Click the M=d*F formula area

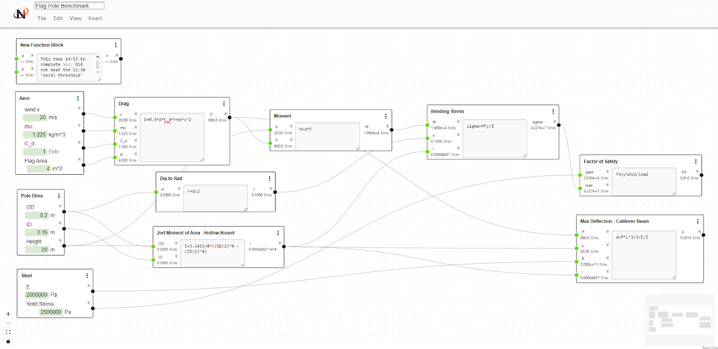point(328,136)
